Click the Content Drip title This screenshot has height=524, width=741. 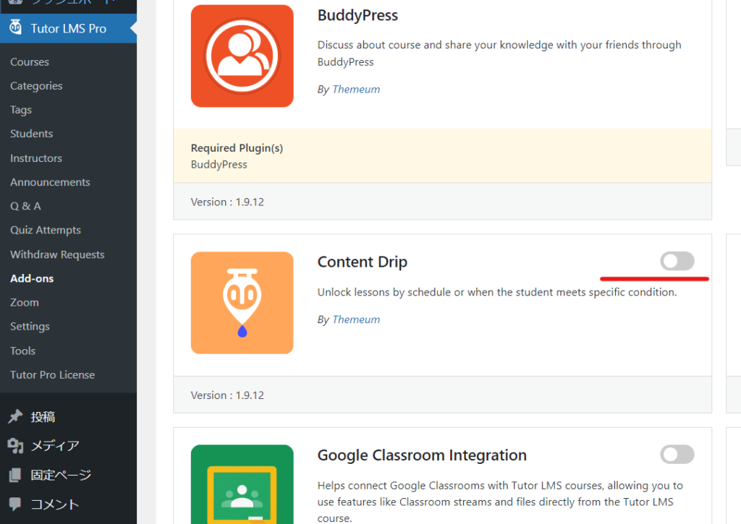coord(362,262)
